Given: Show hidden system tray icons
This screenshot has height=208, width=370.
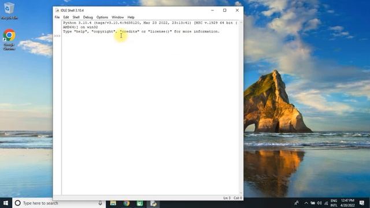Looking at the screenshot, I should 306,203.
